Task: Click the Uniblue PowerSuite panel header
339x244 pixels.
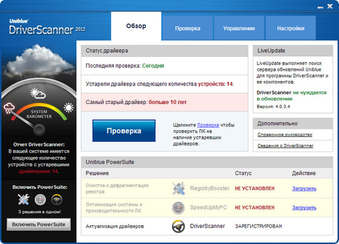Action: pyautogui.click(x=207, y=162)
